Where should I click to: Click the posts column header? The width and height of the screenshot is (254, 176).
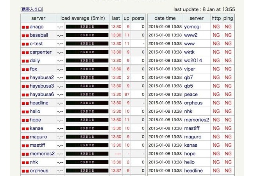pyautogui.click(x=138, y=18)
